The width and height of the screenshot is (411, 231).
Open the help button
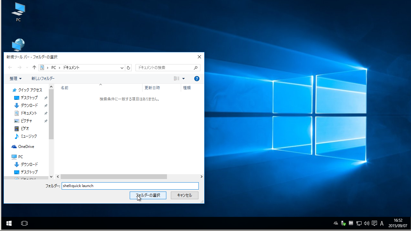(x=197, y=79)
